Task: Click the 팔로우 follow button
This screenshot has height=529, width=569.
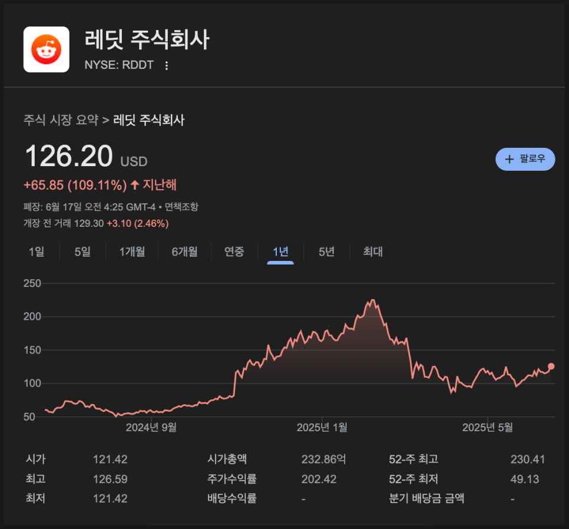Action: coord(525,159)
